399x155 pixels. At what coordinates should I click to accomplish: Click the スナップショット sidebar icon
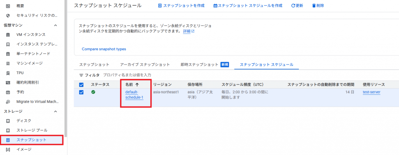coord(8,140)
